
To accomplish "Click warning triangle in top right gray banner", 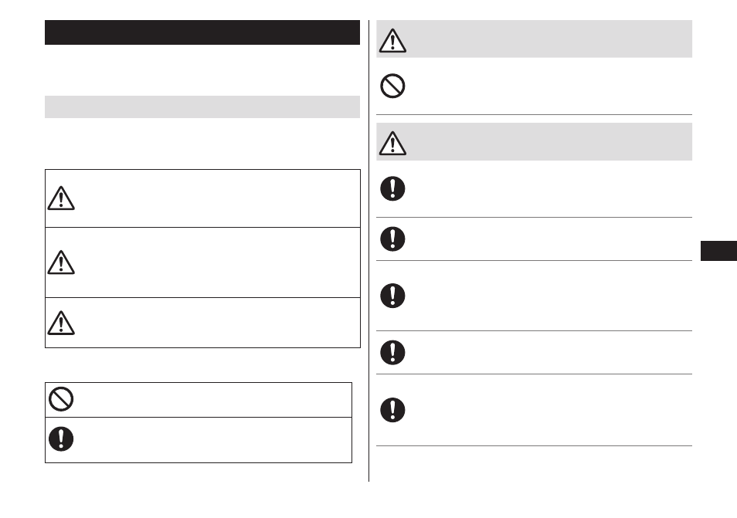I will 392,40.
